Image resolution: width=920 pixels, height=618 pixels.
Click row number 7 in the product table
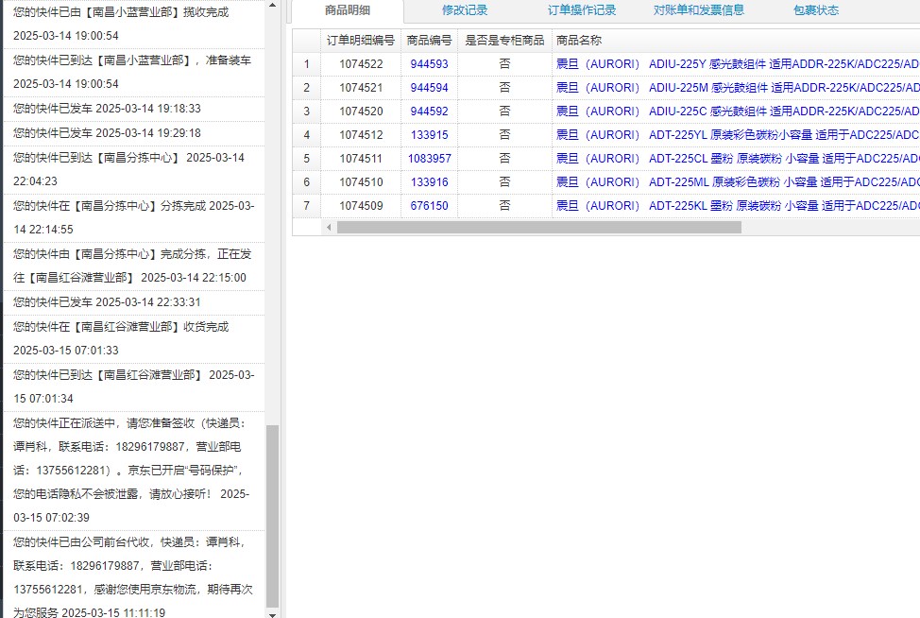306,205
